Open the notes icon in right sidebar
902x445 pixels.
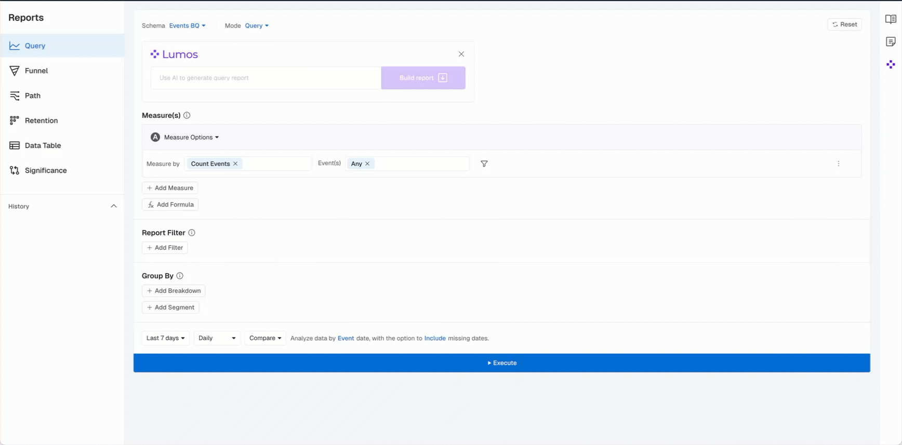(x=891, y=42)
